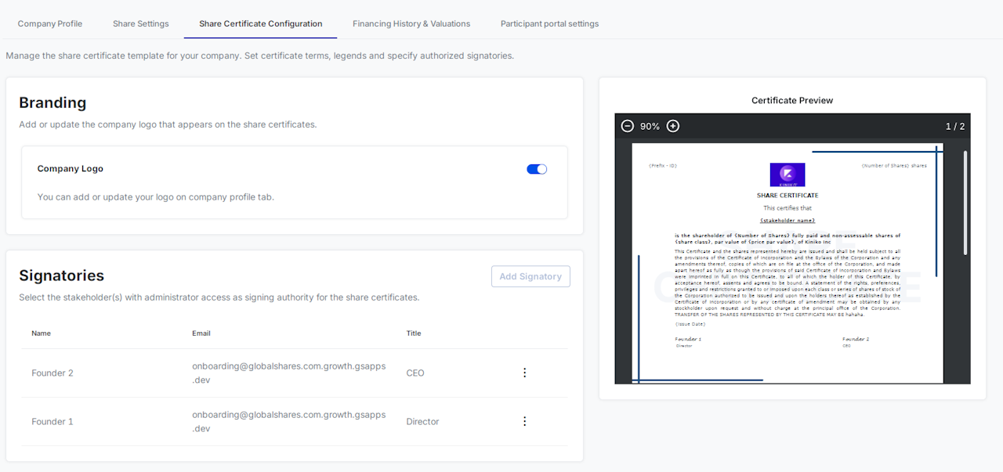Click the 1 / 2 page indicator

(955, 126)
